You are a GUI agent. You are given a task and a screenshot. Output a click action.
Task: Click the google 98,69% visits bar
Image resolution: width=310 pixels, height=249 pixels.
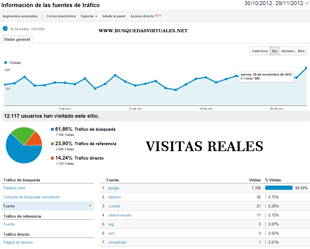click(279, 188)
